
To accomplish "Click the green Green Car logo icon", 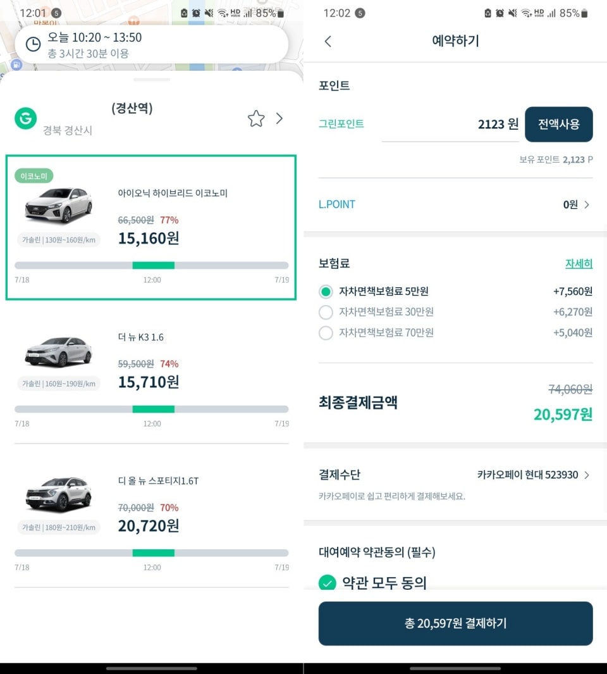I will (25, 118).
